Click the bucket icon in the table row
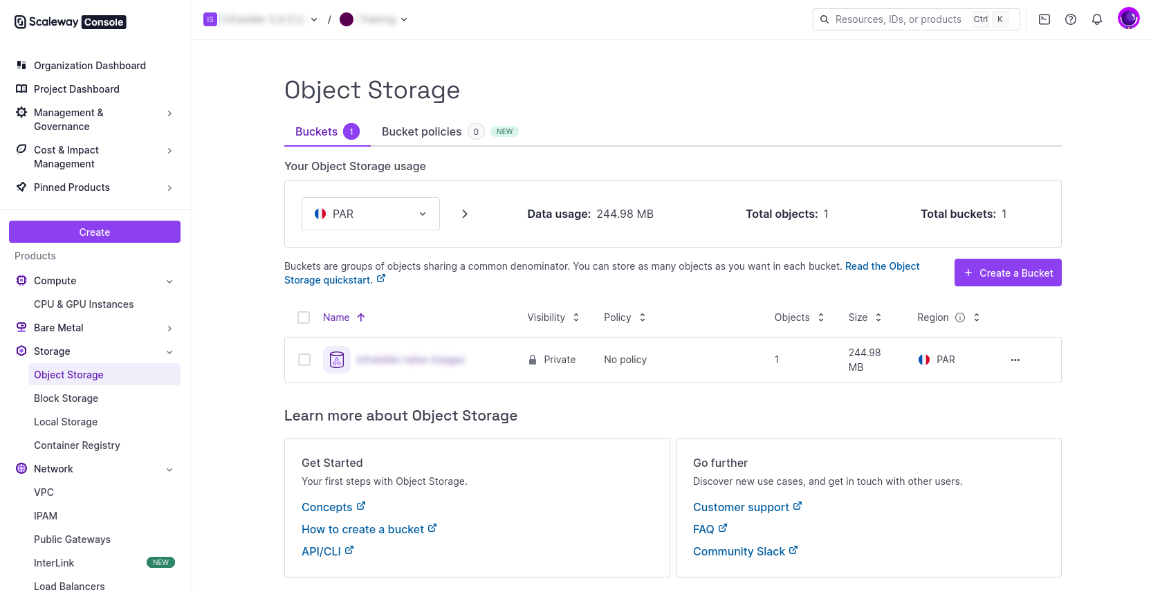 (337, 360)
